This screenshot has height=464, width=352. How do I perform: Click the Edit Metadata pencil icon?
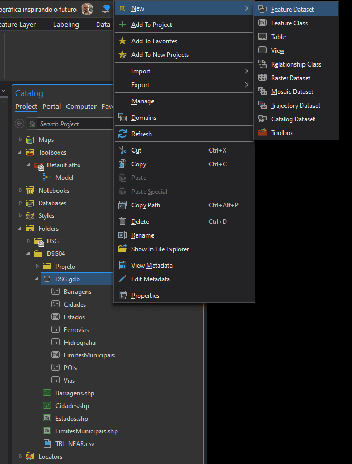pyautogui.click(x=122, y=279)
